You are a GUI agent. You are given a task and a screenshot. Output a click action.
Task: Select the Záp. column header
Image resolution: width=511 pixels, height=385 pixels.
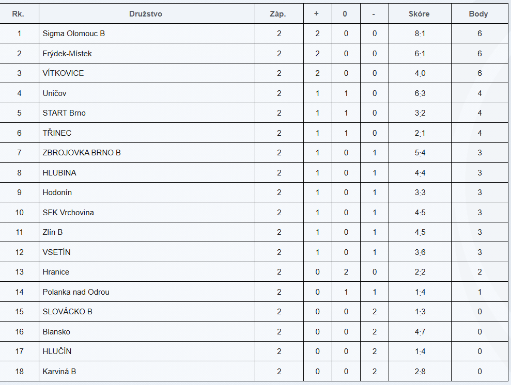[x=278, y=14]
